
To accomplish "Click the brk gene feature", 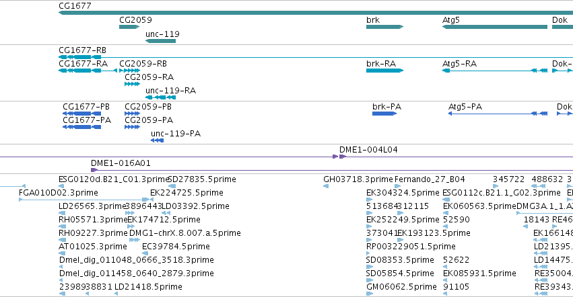I will coord(384,27).
